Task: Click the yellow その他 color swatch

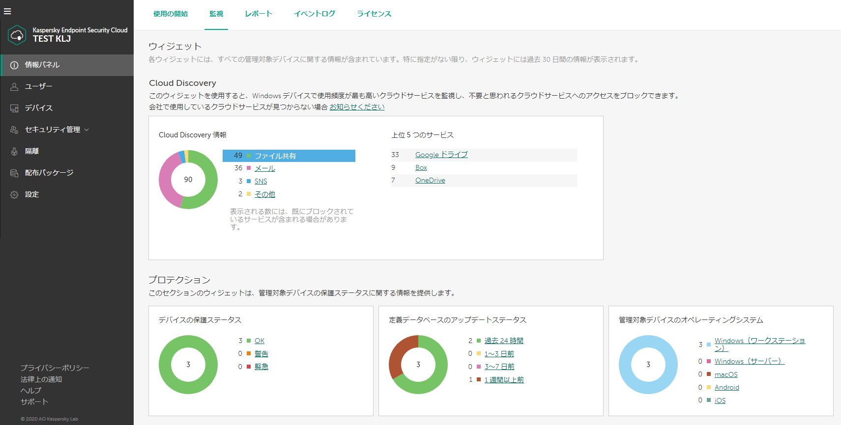Action: click(249, 194)
